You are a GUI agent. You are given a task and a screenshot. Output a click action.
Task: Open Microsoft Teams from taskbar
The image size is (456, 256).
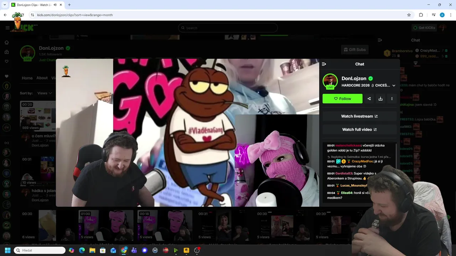pos(134,250)
